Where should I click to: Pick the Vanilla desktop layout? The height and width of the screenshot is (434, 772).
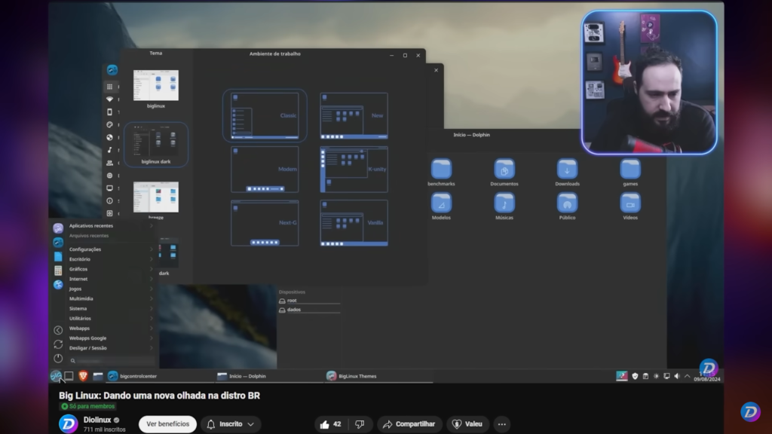click(354, 223)
